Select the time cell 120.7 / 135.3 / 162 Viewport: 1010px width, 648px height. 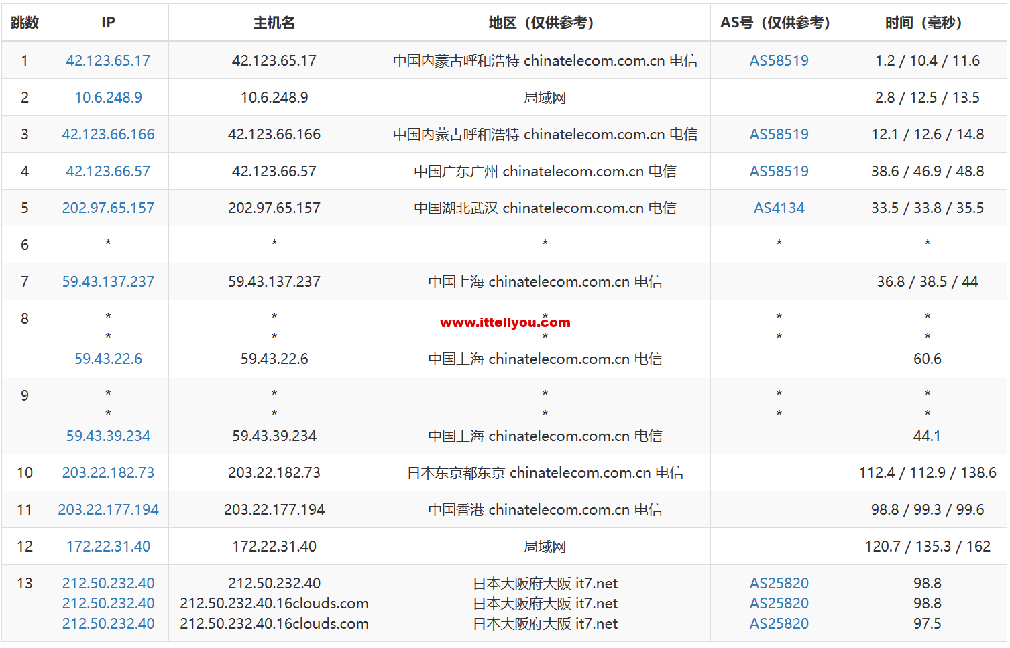pos(927,546)
